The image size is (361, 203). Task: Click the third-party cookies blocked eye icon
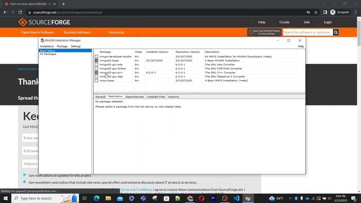[x=309, y=12]
